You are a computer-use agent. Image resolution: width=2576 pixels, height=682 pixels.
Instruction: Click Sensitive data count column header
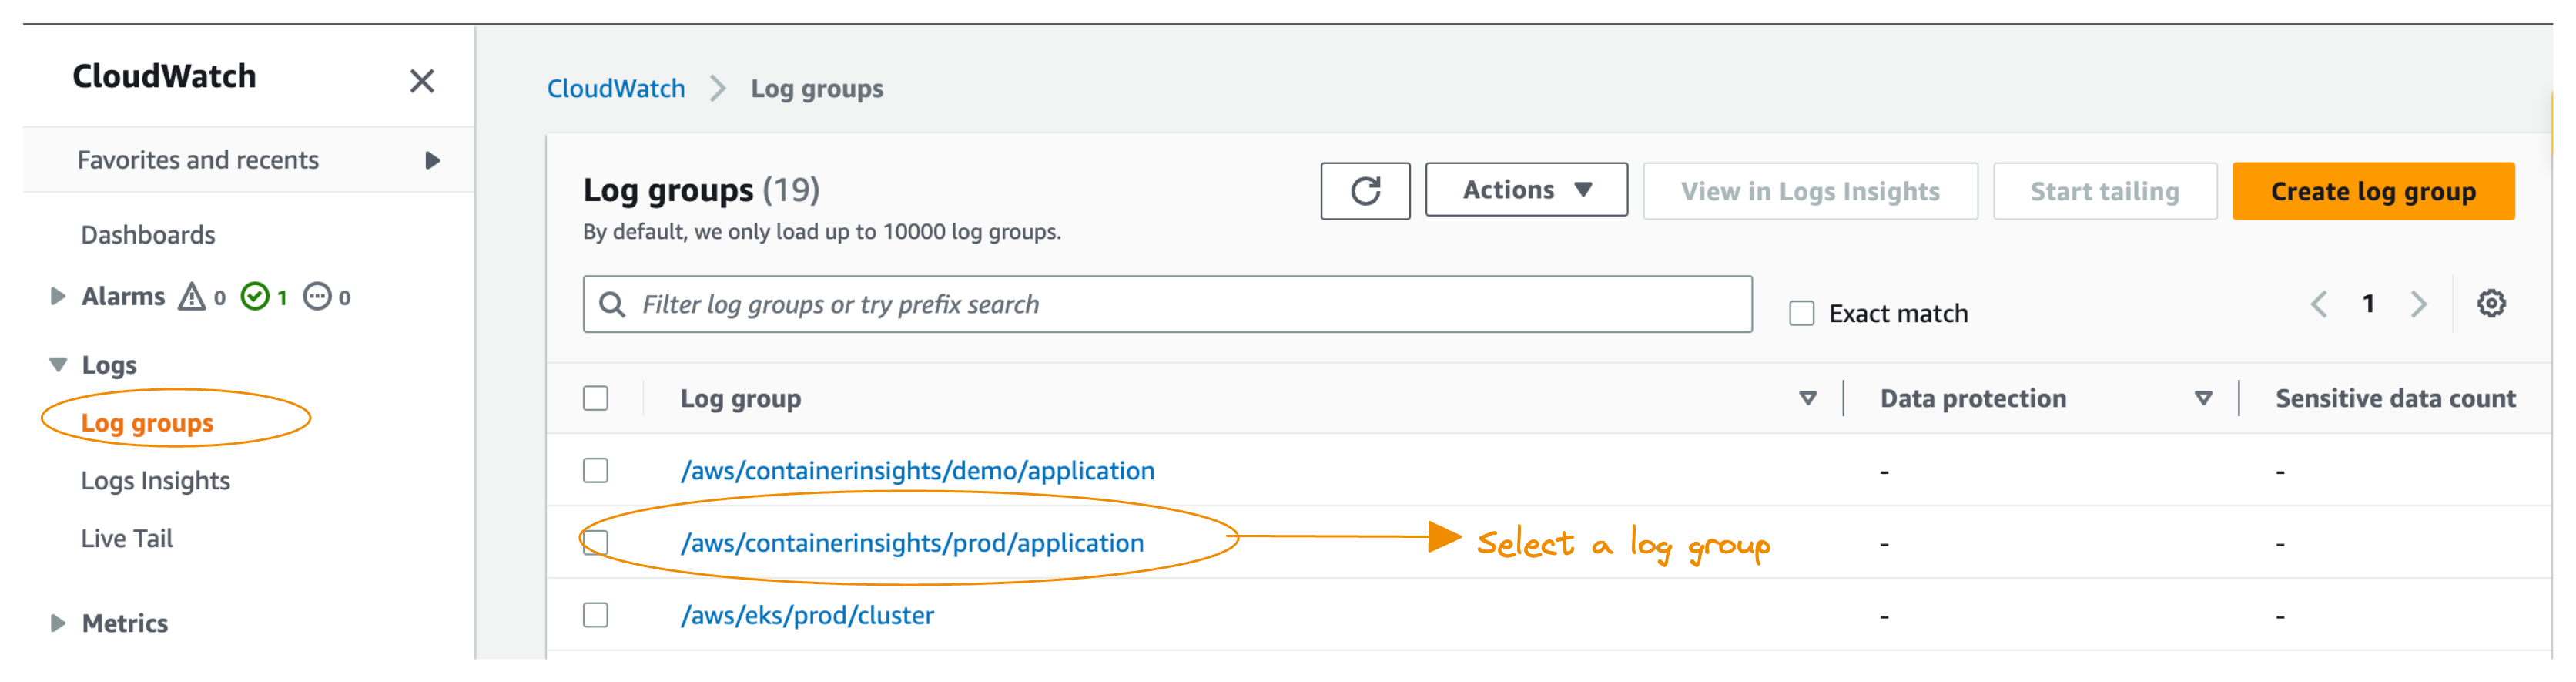2395,399
